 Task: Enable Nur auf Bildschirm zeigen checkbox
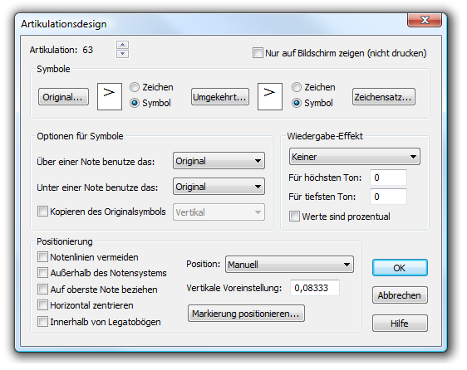click(258, 53)
